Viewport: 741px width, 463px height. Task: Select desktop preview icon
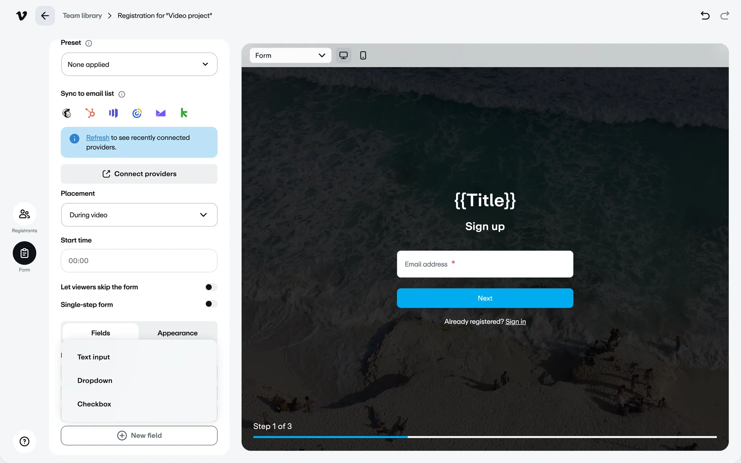pos(343,56)
